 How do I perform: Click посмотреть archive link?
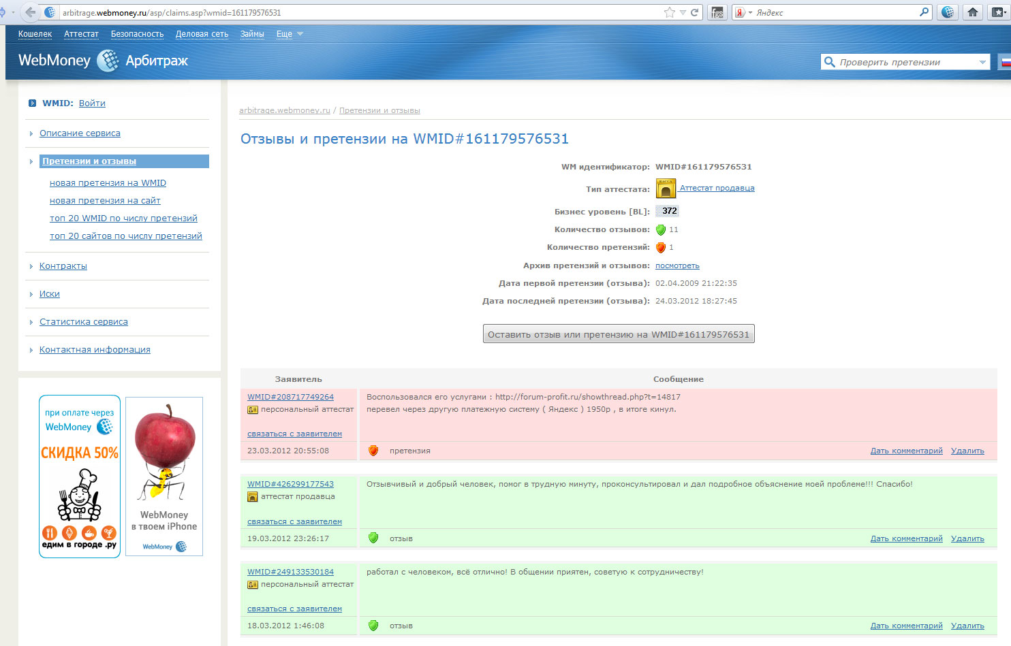(677, 265)
